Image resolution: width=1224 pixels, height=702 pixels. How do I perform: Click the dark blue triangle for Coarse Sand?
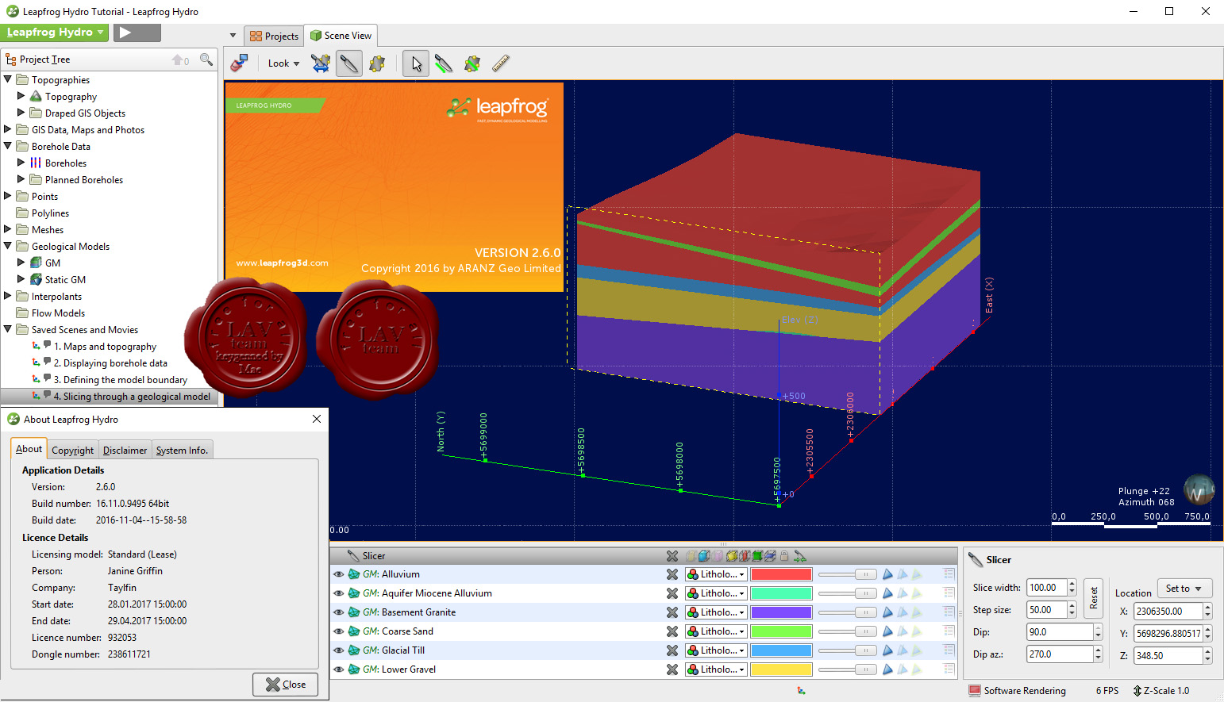coord(887,631)
